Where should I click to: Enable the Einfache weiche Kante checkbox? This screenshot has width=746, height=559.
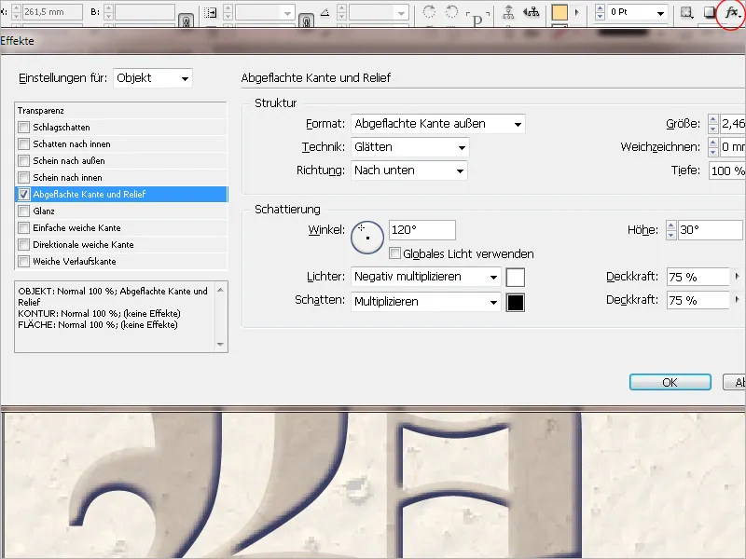(24, 228)
